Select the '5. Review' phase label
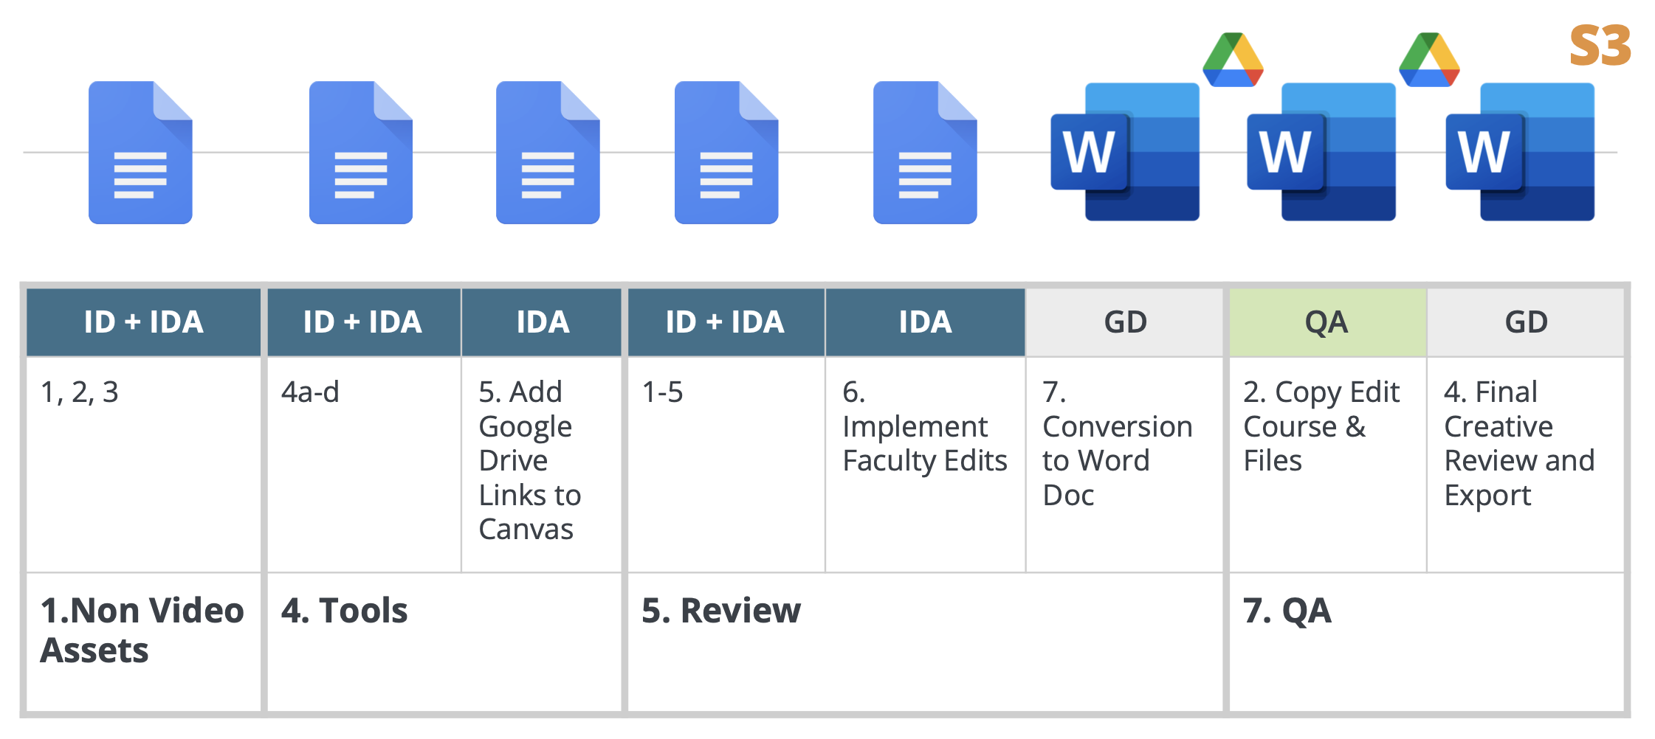The height and width of the screenshot is (739, 1655). [x=721, y=611]
